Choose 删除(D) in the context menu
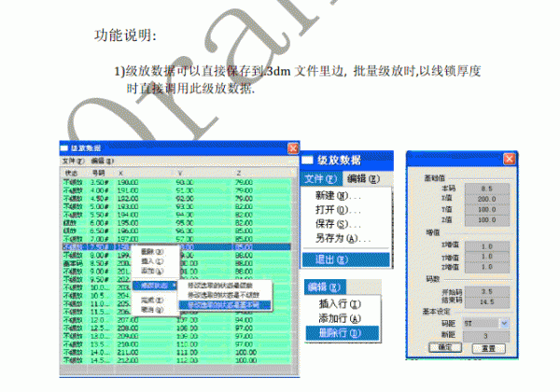 (152, 252)
